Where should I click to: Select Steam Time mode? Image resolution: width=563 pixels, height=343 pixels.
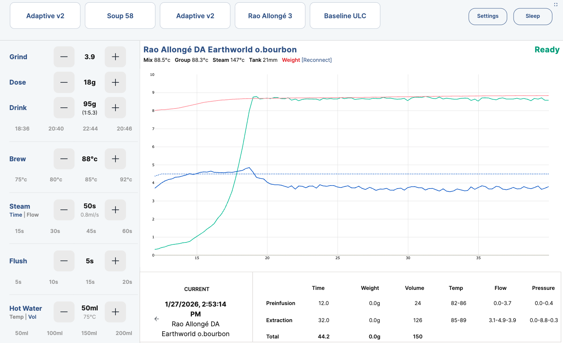point(16,215)
